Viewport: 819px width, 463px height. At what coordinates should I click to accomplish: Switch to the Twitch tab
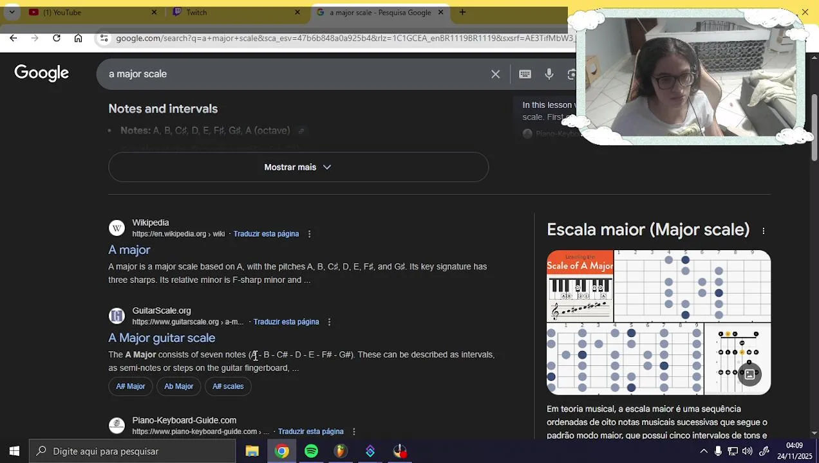[x=235, y=12]
